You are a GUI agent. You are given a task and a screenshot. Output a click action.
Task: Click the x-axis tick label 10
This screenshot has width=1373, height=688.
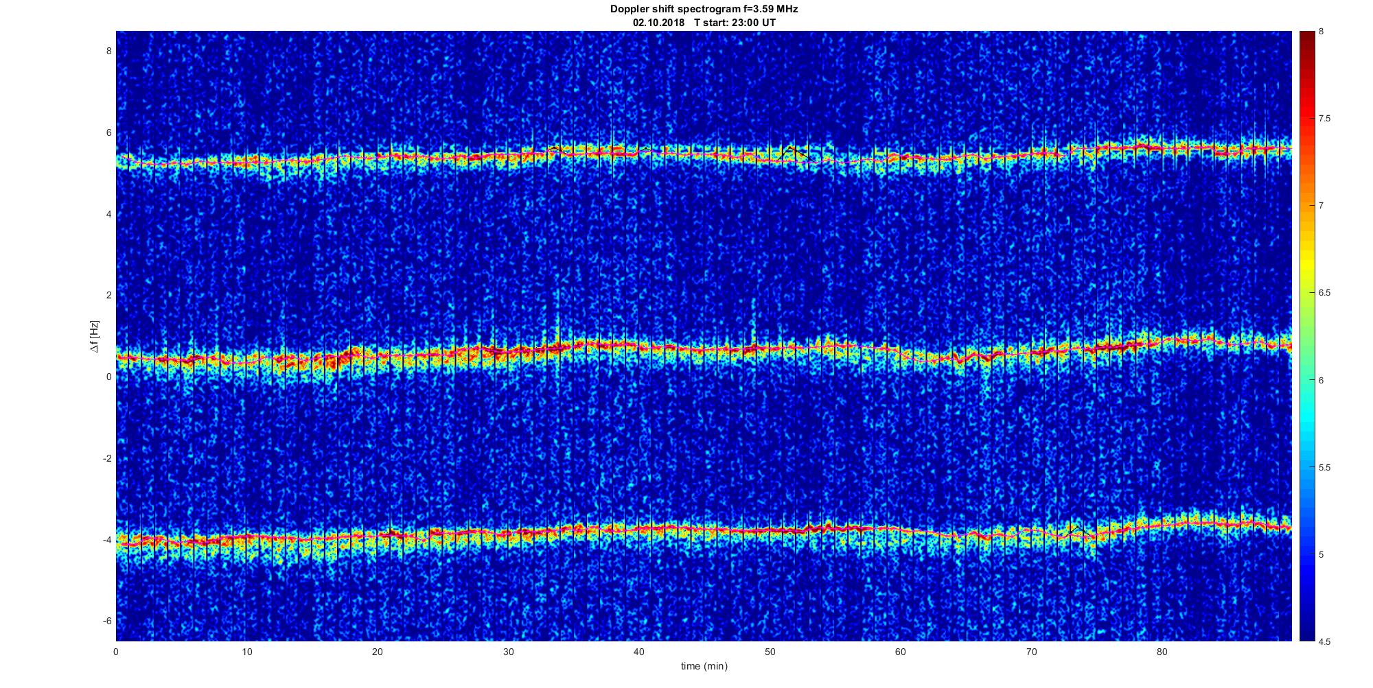[247, 651]
